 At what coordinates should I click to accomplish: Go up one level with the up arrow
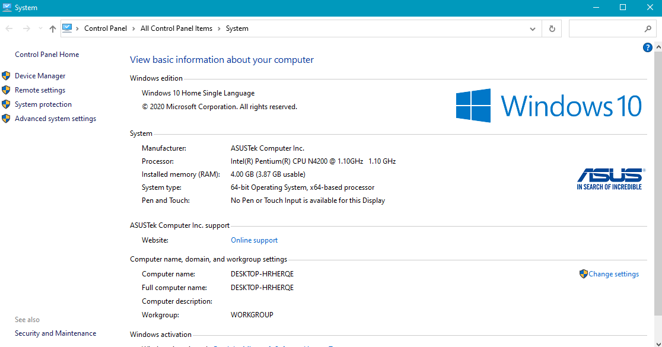pyautogui.click(x=52, y=28)
